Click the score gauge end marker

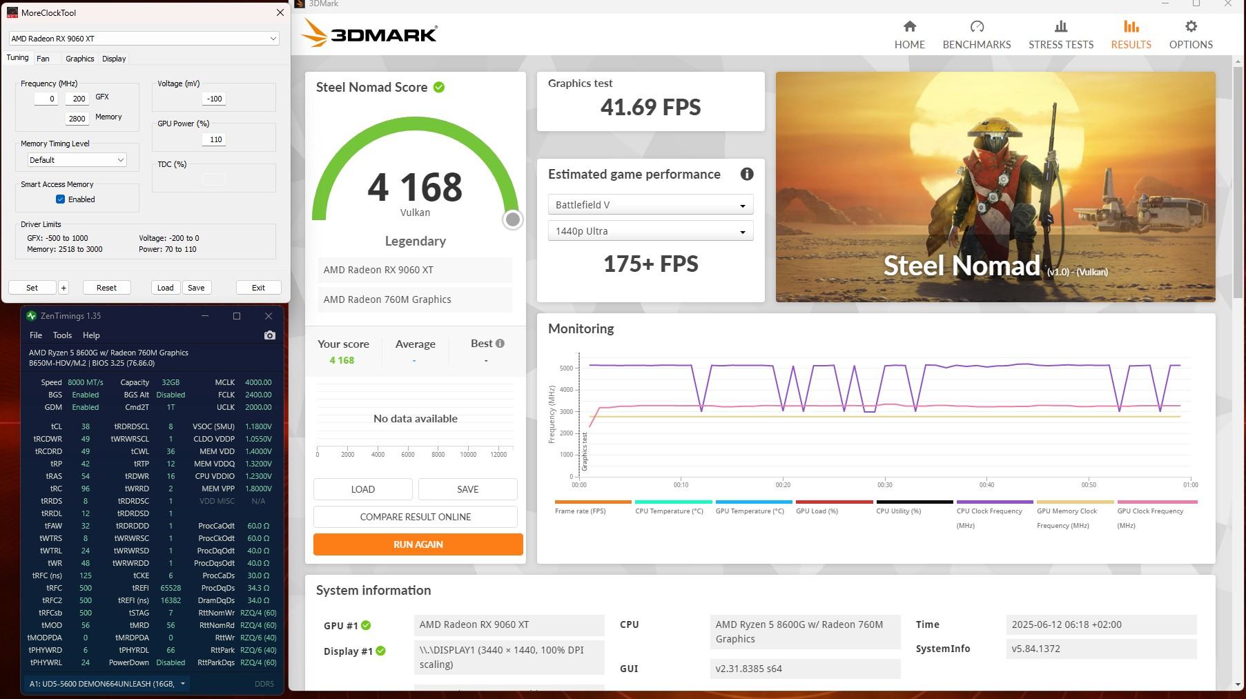[512, 219]
